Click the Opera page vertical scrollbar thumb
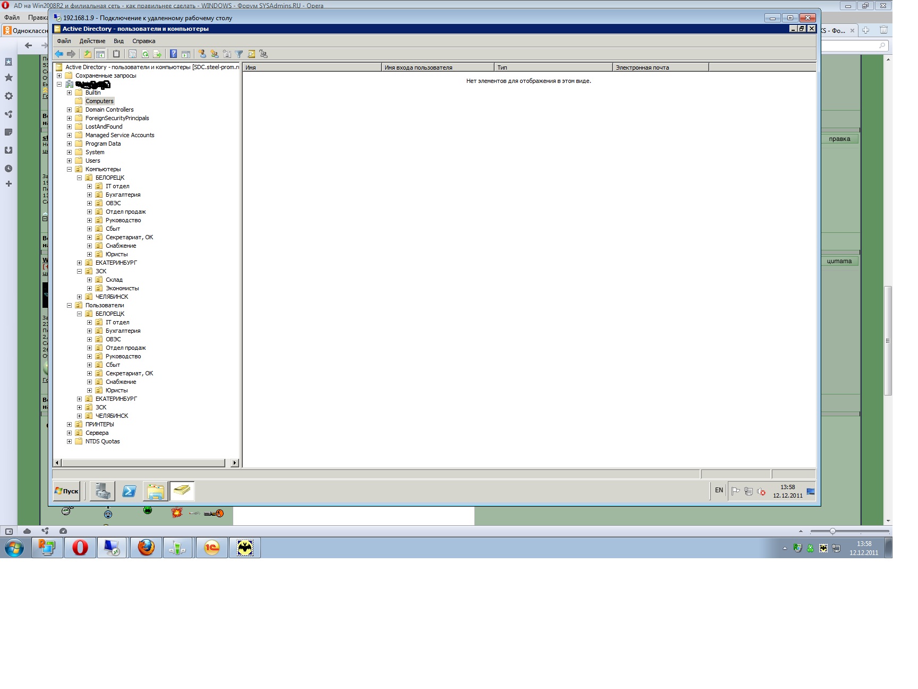The height and width of the screenshot is (689, 918). point(888,341)
